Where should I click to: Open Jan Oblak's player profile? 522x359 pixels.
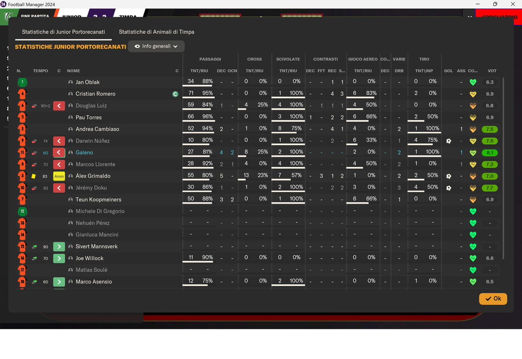pos(88,82)
